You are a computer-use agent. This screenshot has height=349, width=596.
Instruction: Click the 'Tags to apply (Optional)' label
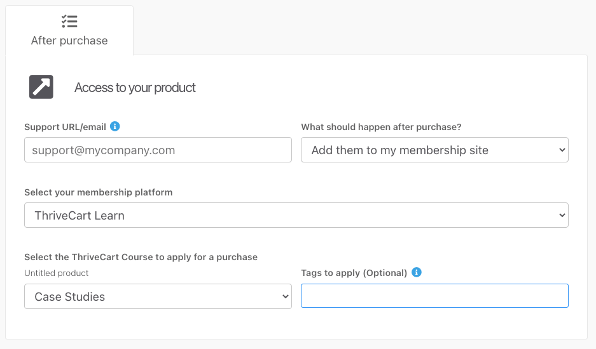click(x=354, y=273)
